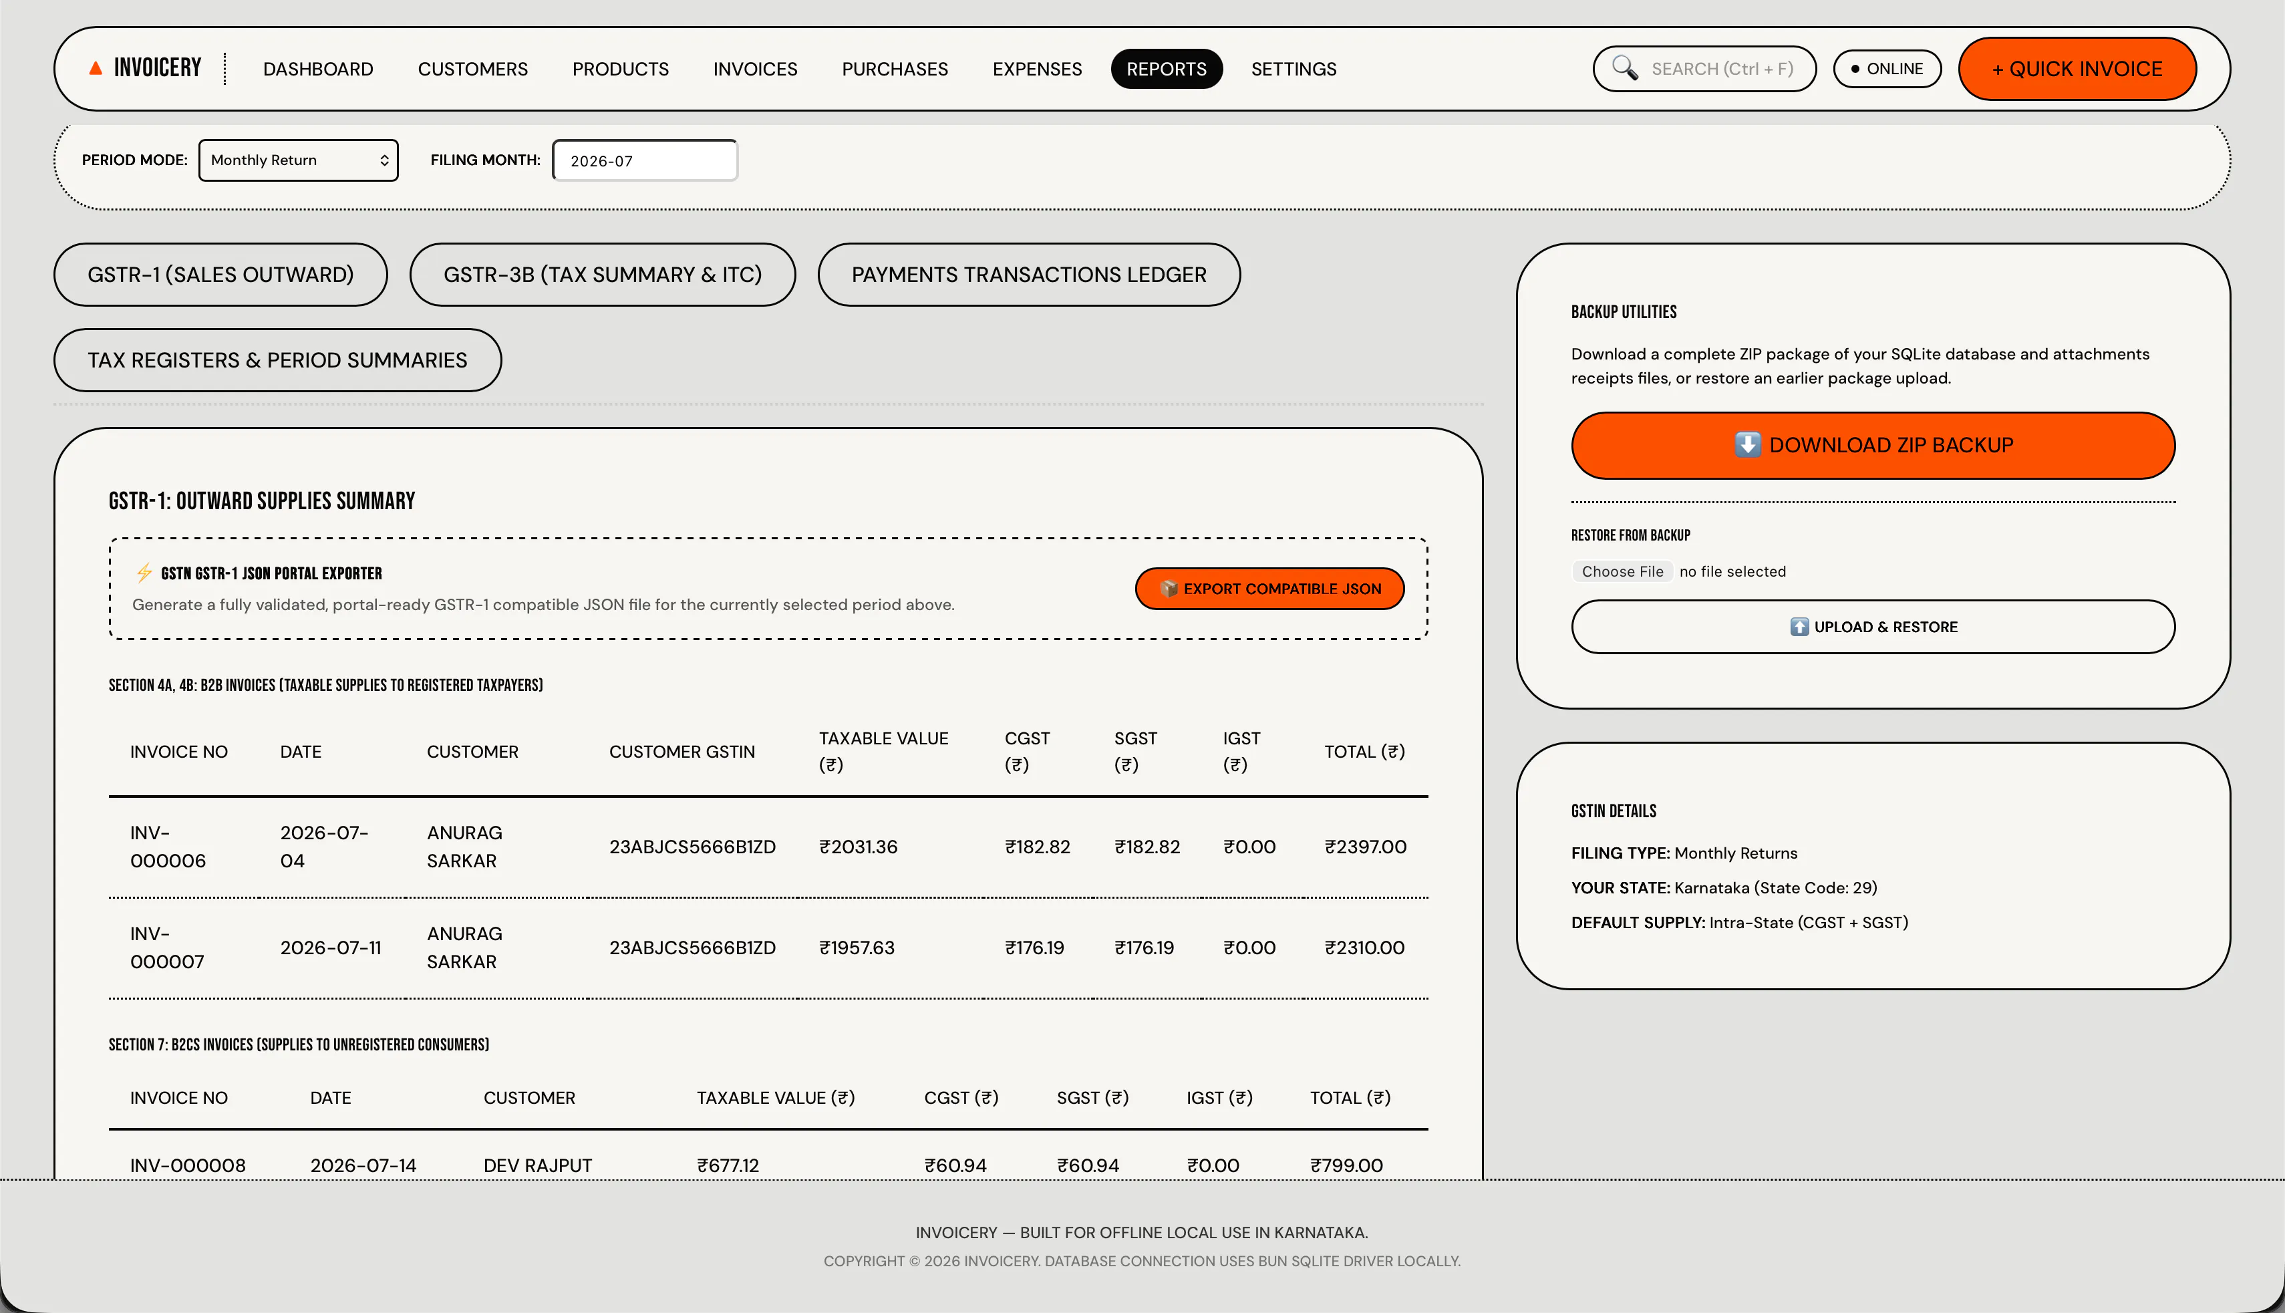Click the Invoicery brand name
This screenshot has width=2285, height=1313.
158,69
